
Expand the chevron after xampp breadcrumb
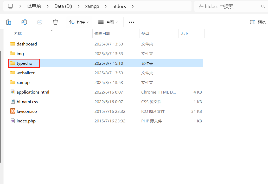(x=106, y=6)
